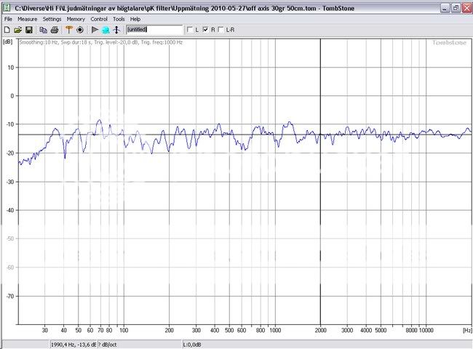Save measurement with the floppy disk icon

pos(28,30)
